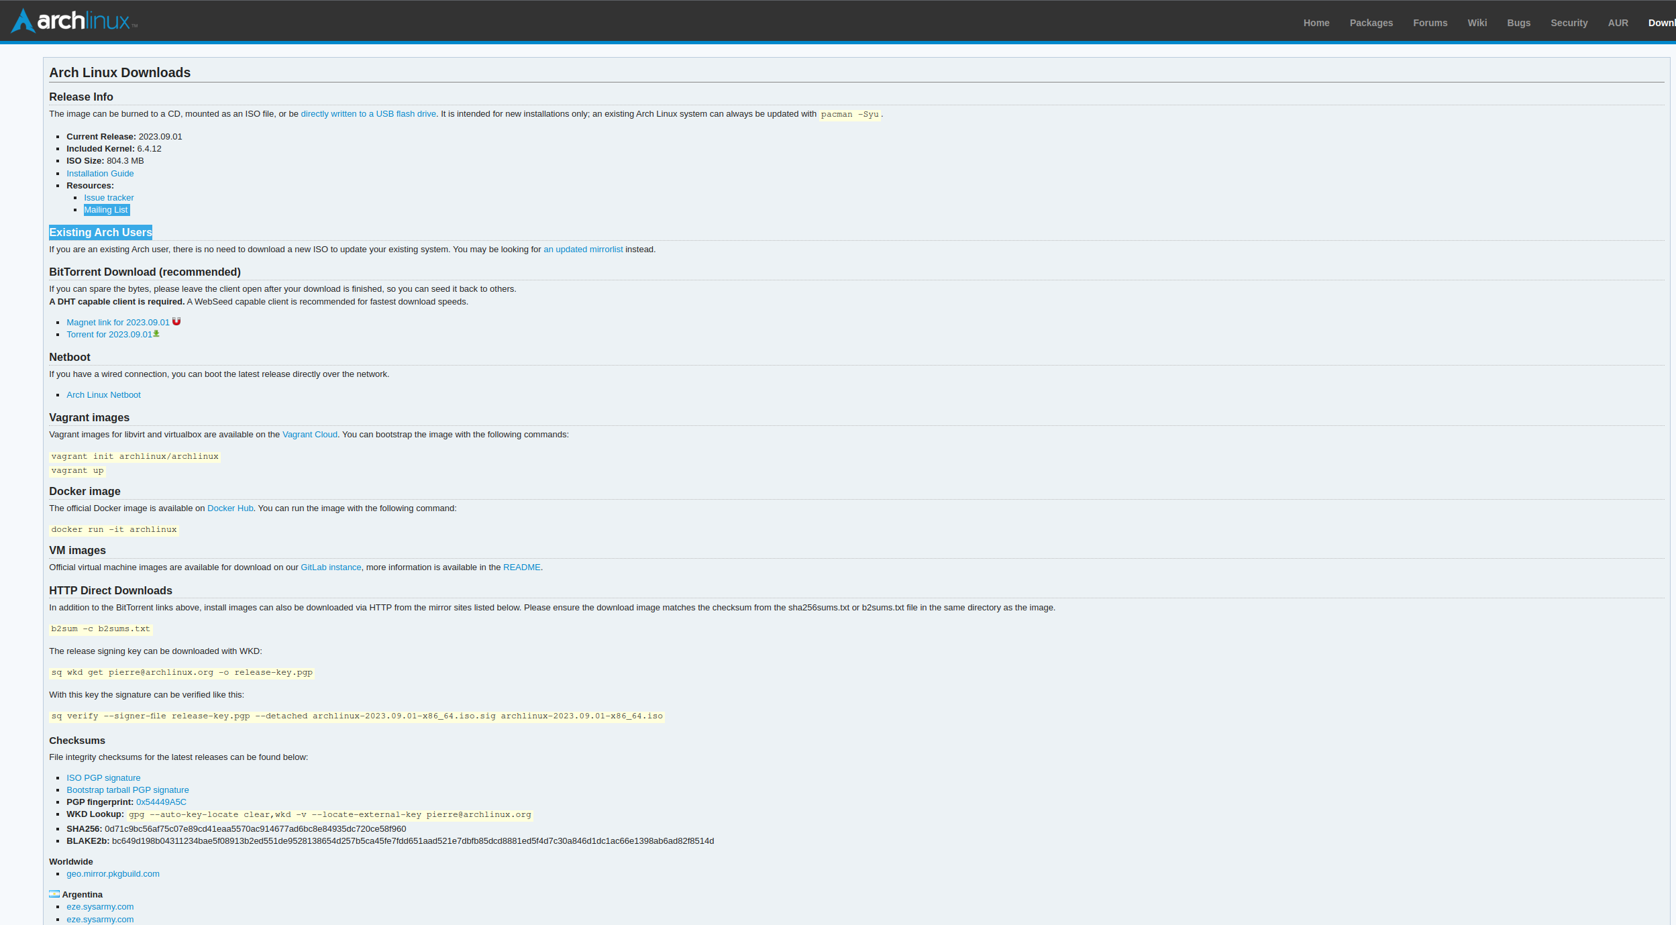Click the 'Resources:' list label
The width and height of the screenshot is (1676, 925).
point(90,186)
